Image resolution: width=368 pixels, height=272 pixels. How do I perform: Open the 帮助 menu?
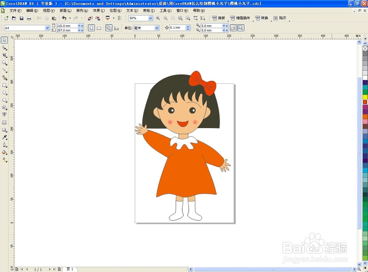click(199, 11)
